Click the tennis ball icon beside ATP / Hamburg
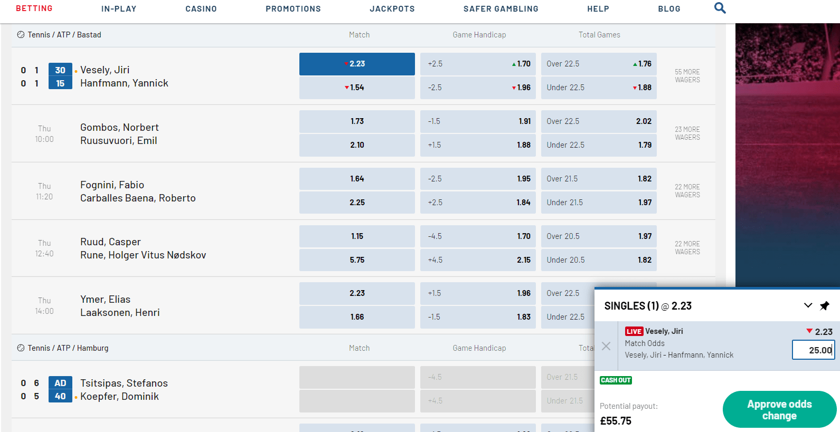The height and width of the screenshot is (432, 840). tap(21, 348)
